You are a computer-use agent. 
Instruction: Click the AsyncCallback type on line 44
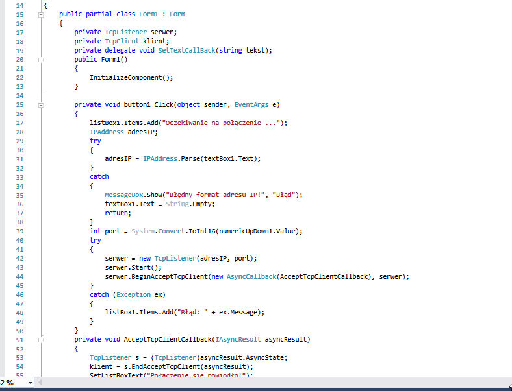click(x=251, y=277)
